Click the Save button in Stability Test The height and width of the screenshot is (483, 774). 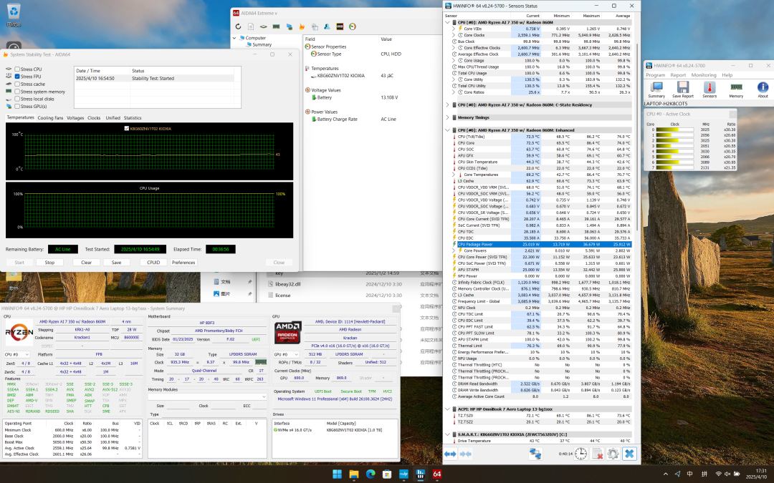pyautogui.click(x=117, y=263)
